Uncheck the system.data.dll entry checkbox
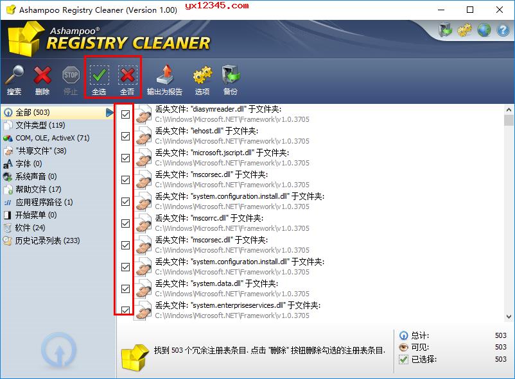 coord(125,289)
